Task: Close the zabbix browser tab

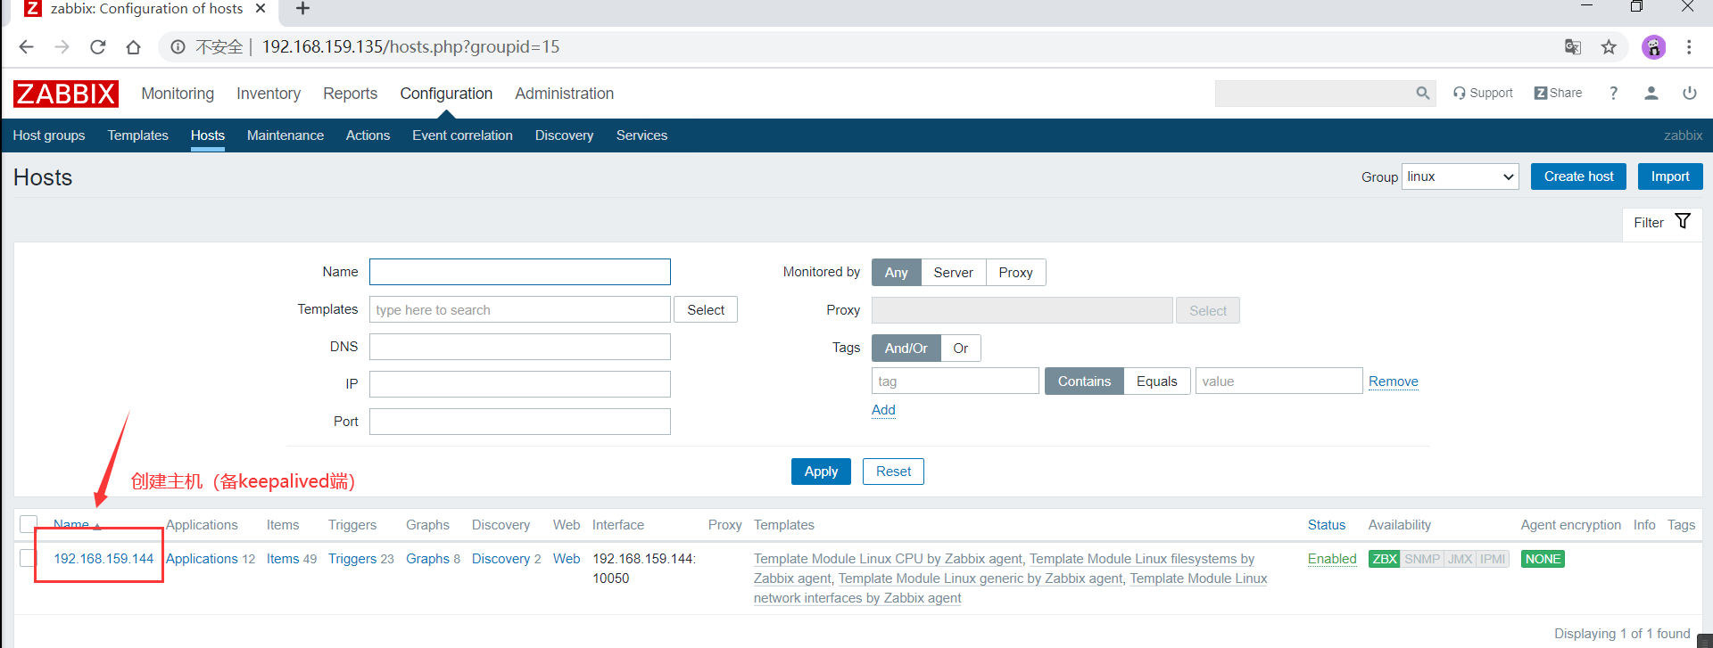Action: (261, 8)
